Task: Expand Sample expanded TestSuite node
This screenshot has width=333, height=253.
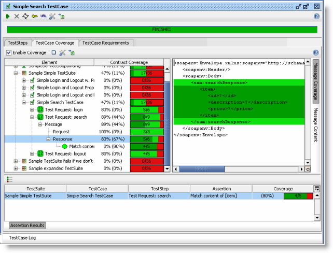Action: coord(16,168)
